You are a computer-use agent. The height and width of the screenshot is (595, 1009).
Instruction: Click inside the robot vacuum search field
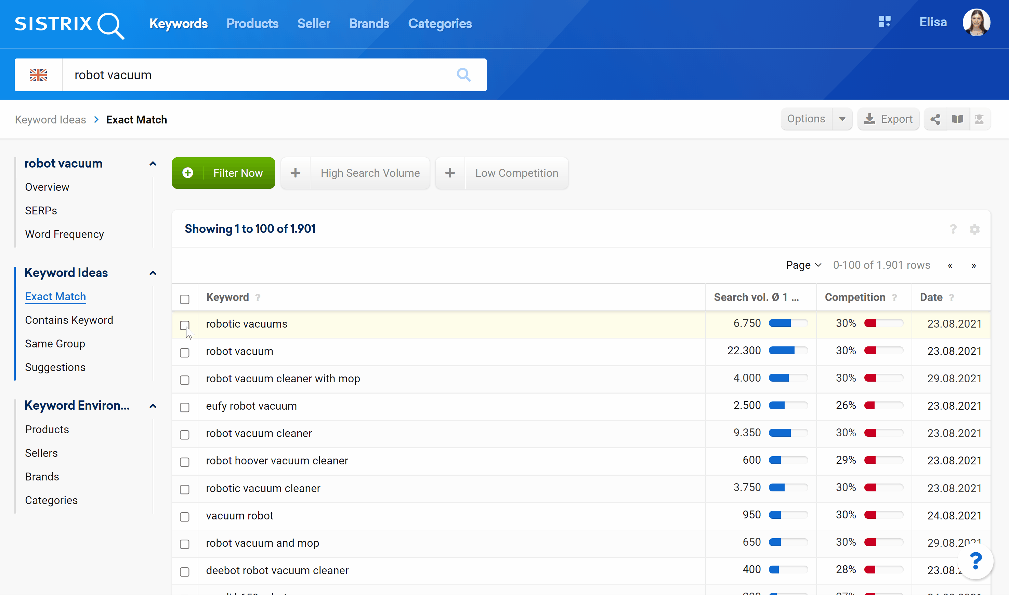coord(240,75)
